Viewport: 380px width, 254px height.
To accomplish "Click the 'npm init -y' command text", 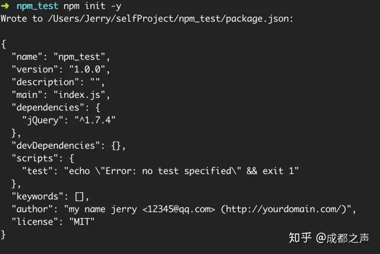I will [92, 6].
